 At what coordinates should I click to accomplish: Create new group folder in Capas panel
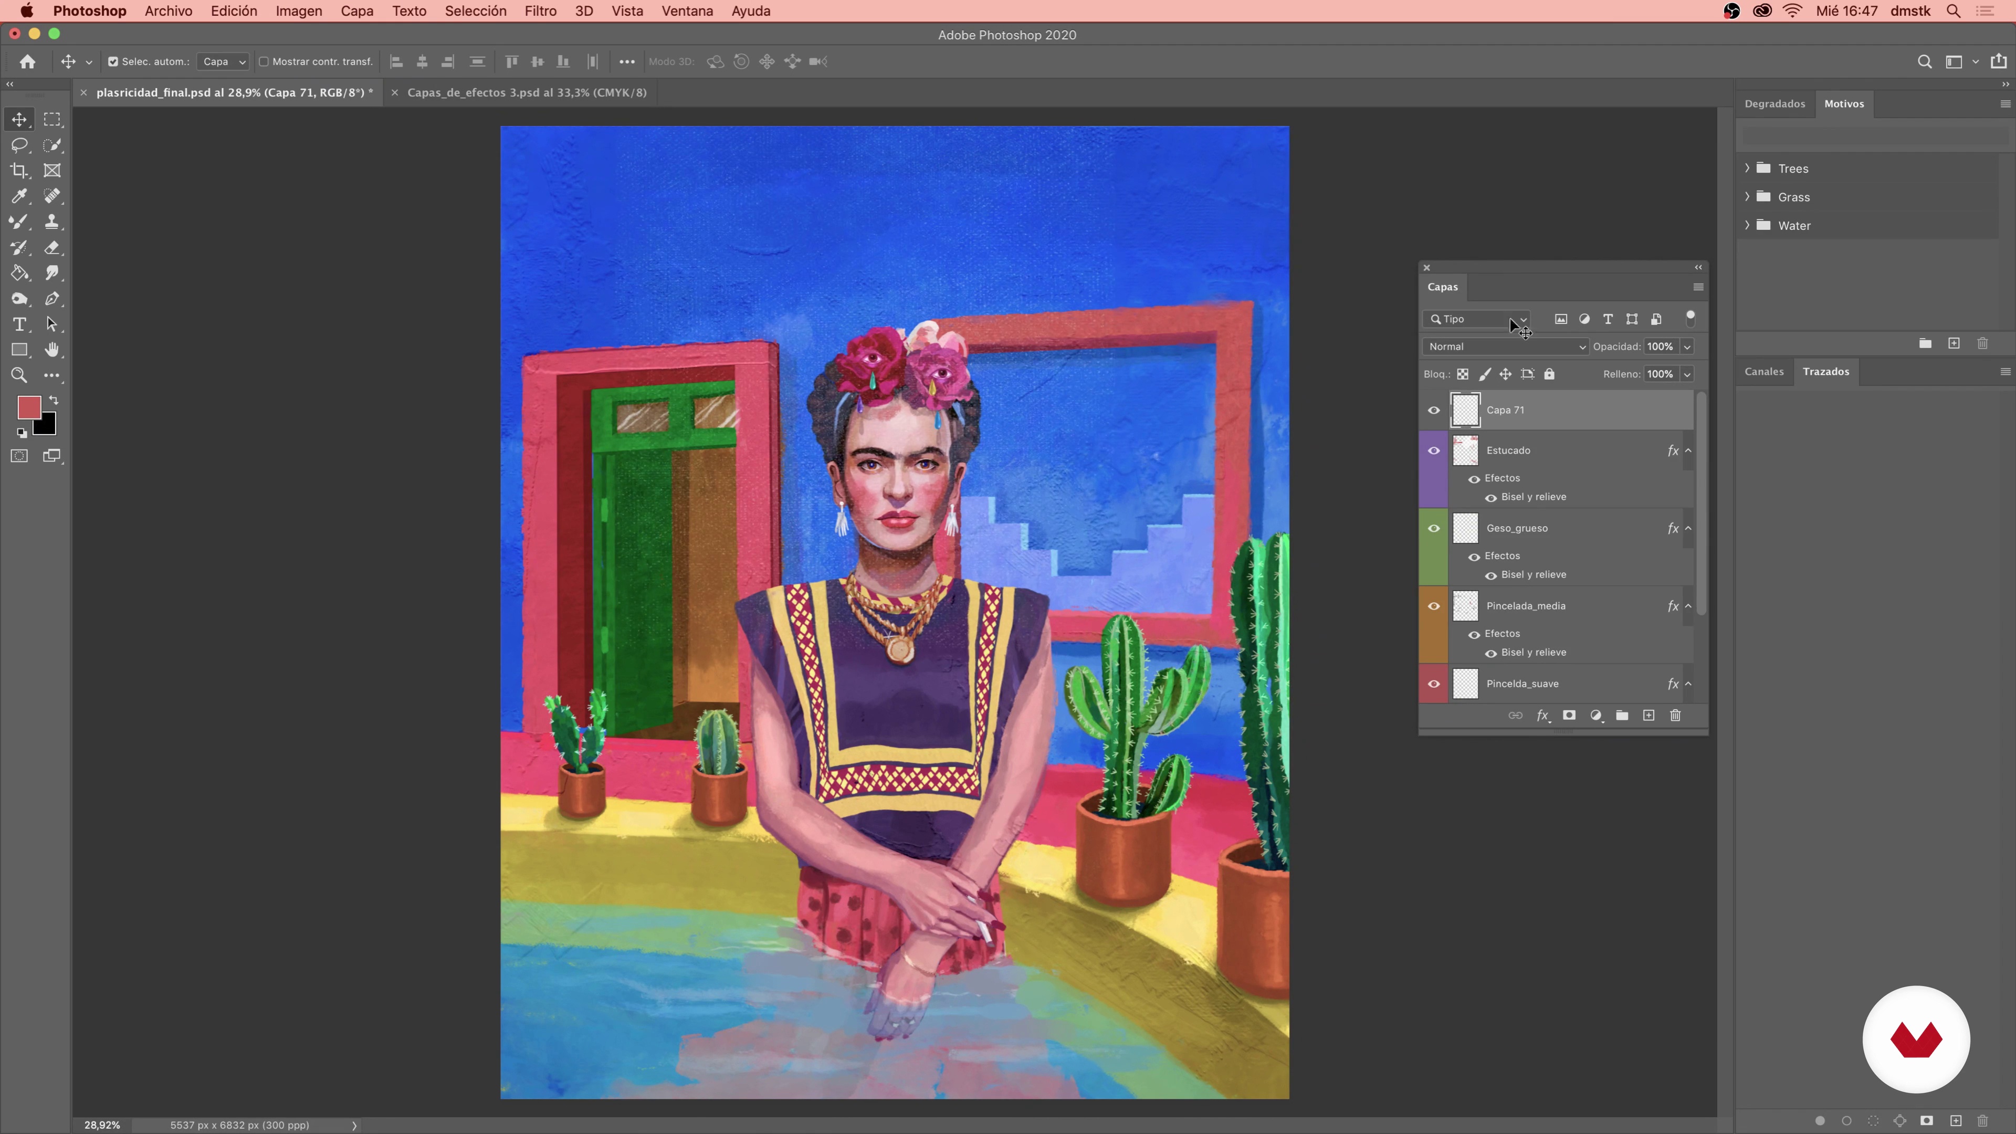click(x=1622, y=715)
